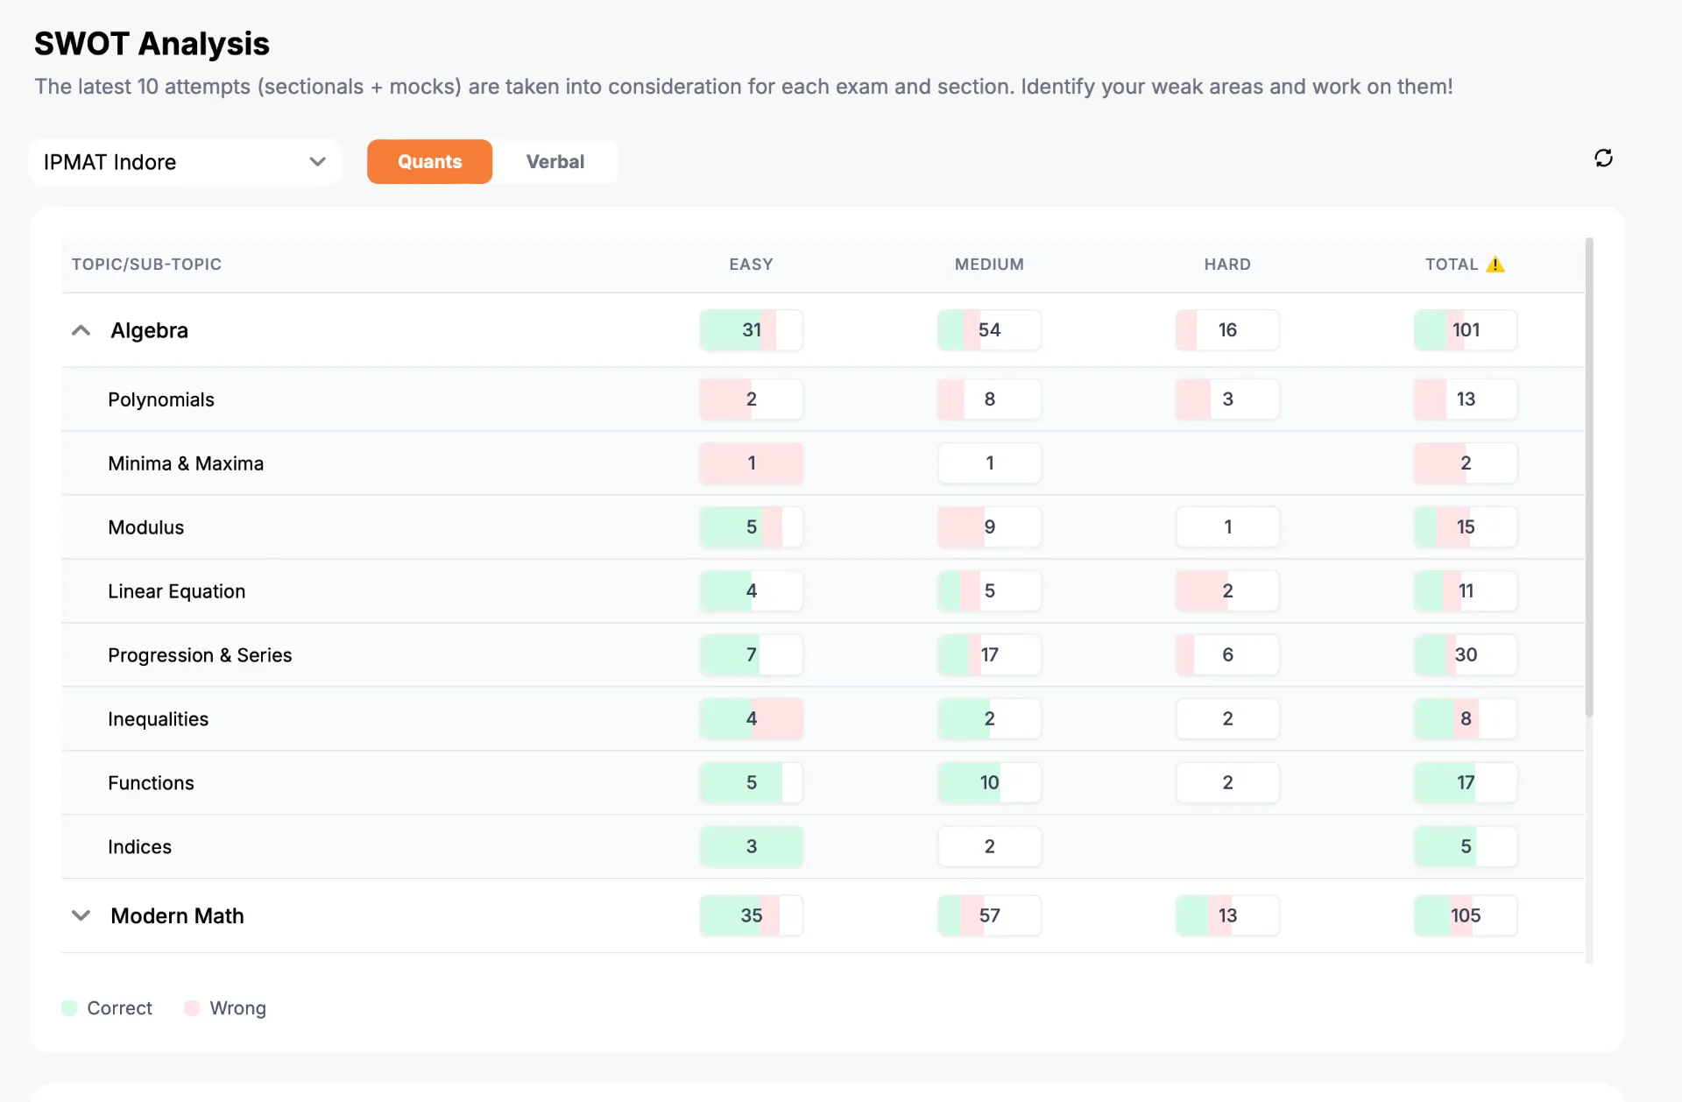Click the Minima & Maxima sub-topic
The image size is (1682, 1102).
[186, 463]
